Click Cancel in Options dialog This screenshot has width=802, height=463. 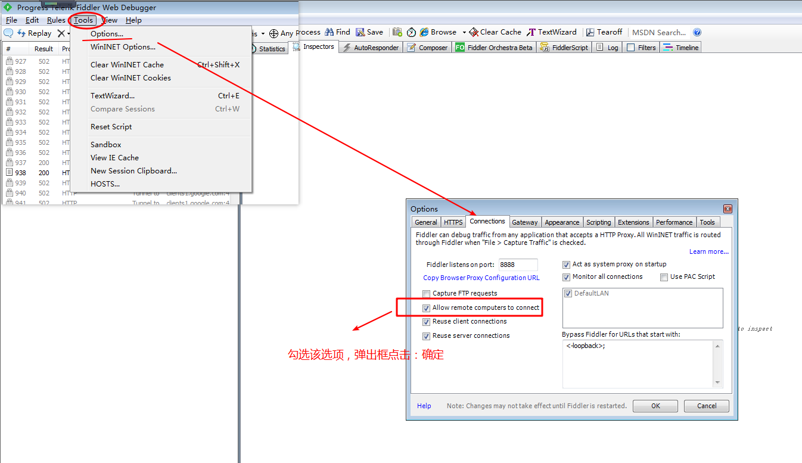click(707, 406)
